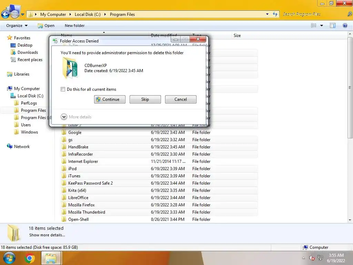Viewport: 353px width, 265px height.
Task: Open Help with the question mark icon
Action: pyautogui.click(x=345, y=26)
